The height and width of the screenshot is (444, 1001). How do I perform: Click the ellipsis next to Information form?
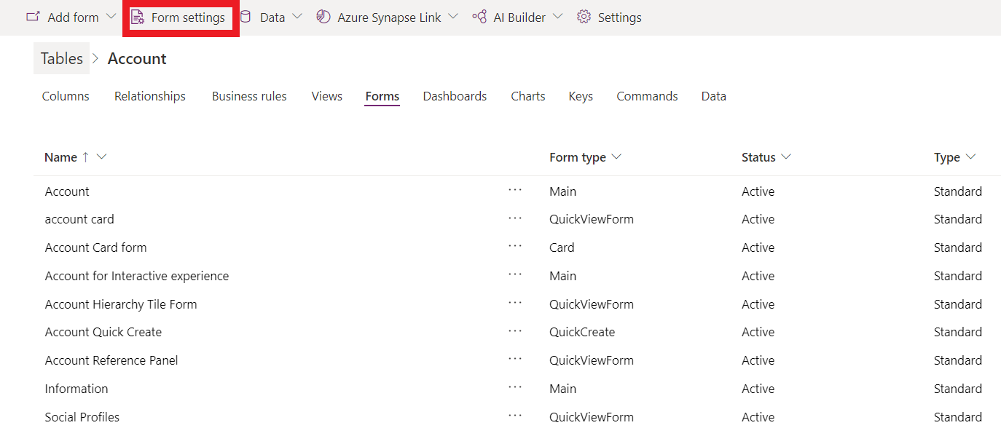515,387
